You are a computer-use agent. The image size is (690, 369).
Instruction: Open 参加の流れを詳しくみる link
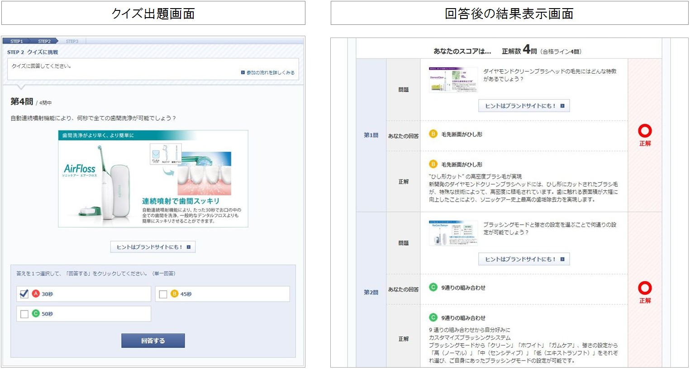click(268, 72)
